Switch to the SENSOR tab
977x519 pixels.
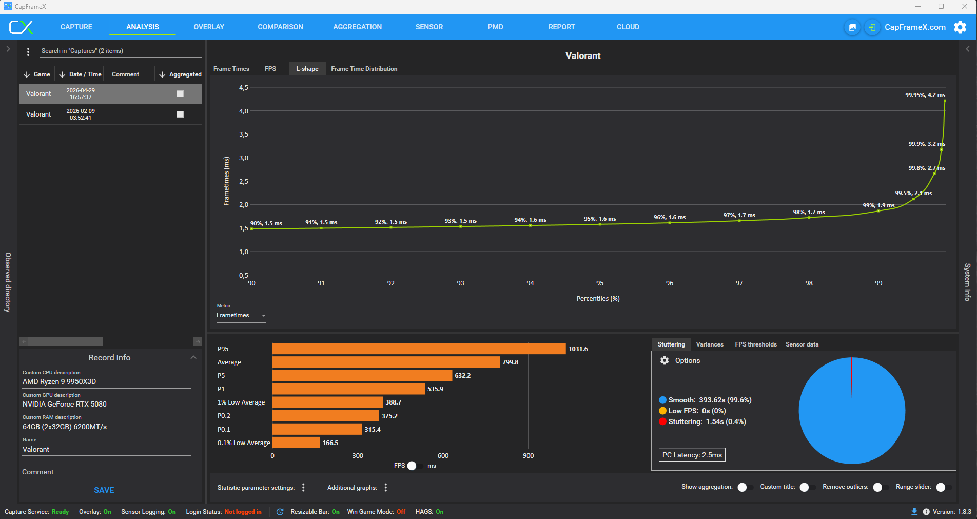tap(429, 27)
